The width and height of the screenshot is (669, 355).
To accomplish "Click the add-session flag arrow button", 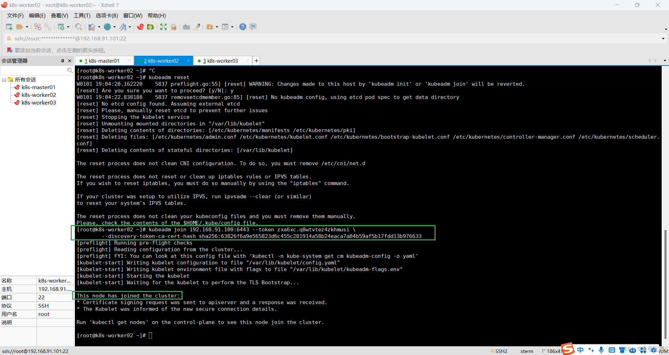I will (x=9, y=50).
